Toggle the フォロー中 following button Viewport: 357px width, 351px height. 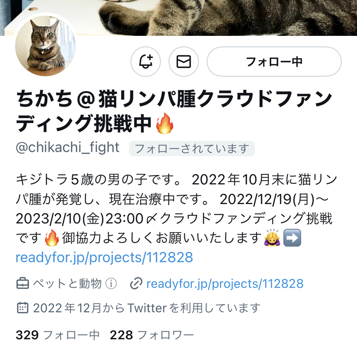pos(274,62)
